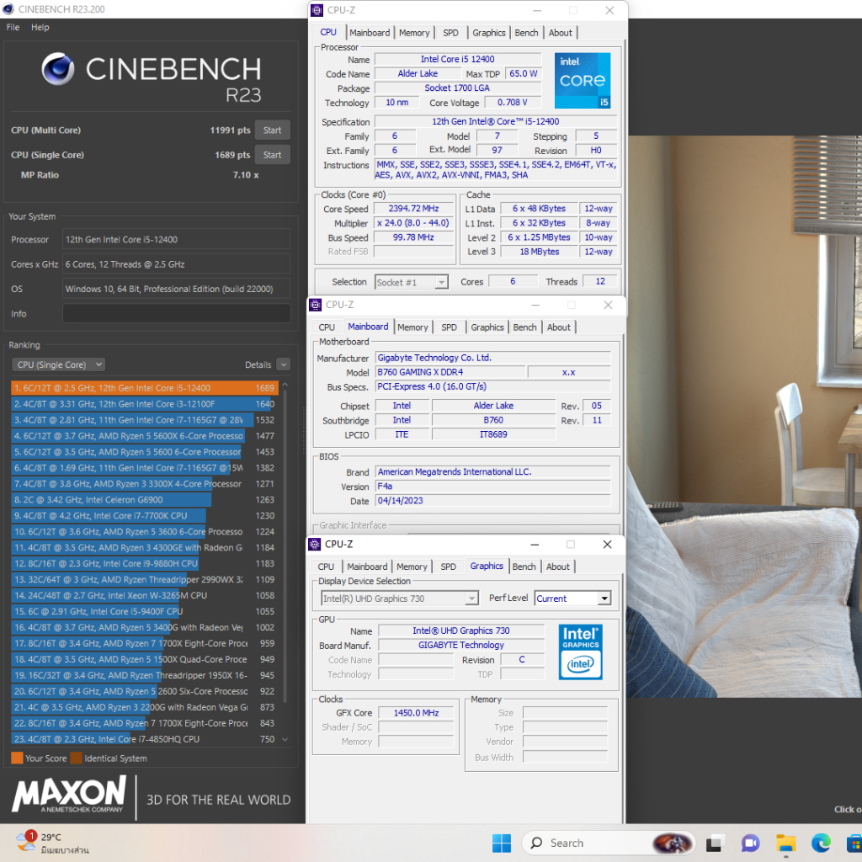Open Microsoft Store from the taskbar
The width and height of the screenshot is (862, 862).
pos(854,843)
